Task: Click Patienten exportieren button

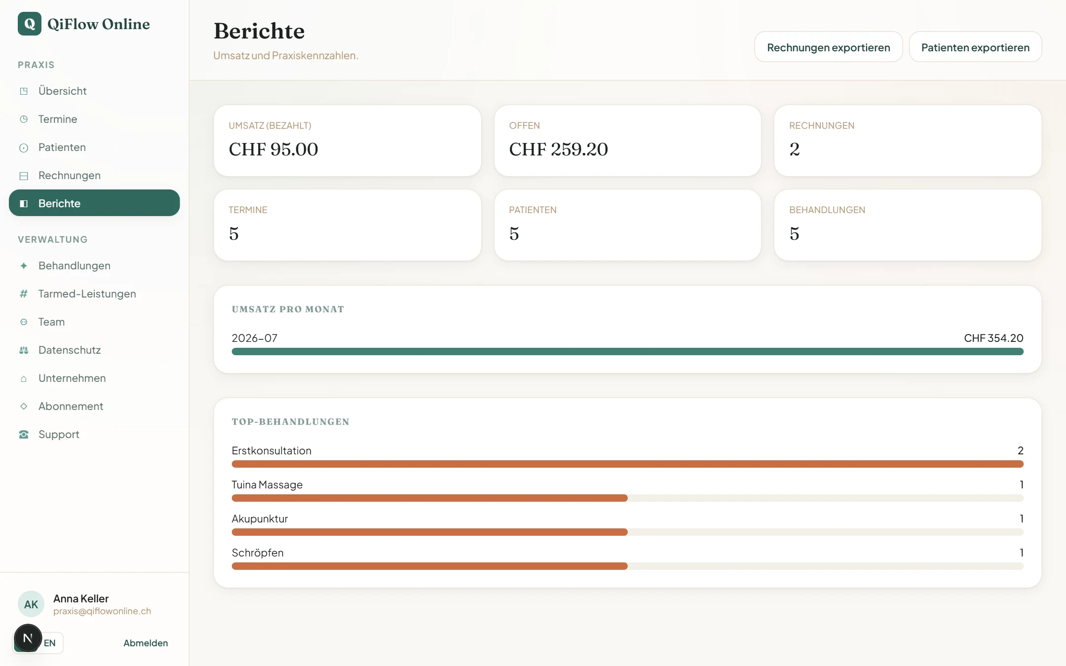Action: pos(975,47)
